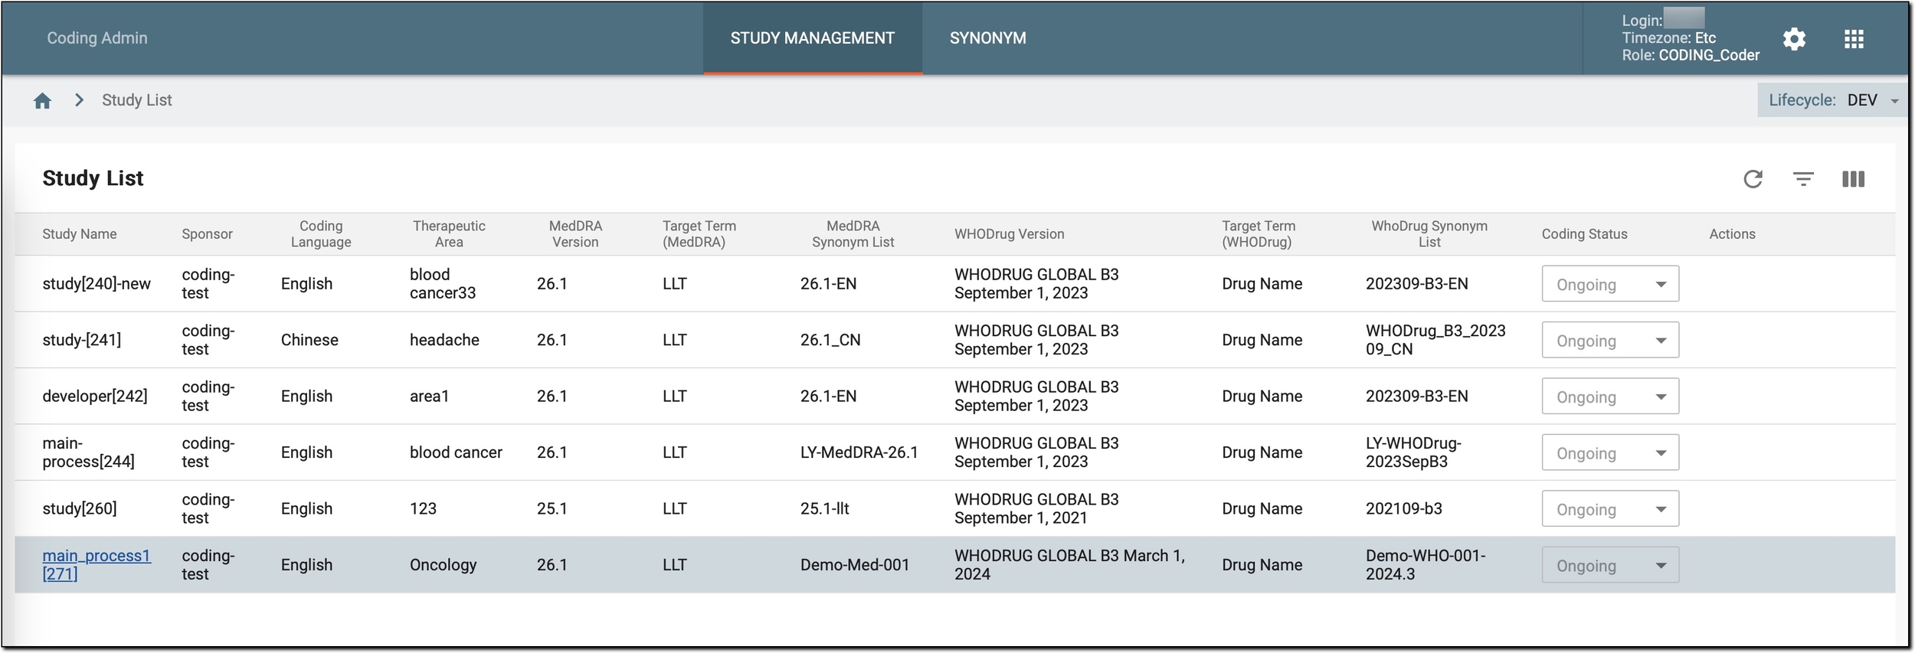The width and height of the screenshot is (1915, 653).
Task: Click the home icon in breadcrumb
Action: click(x=42, y=100)
